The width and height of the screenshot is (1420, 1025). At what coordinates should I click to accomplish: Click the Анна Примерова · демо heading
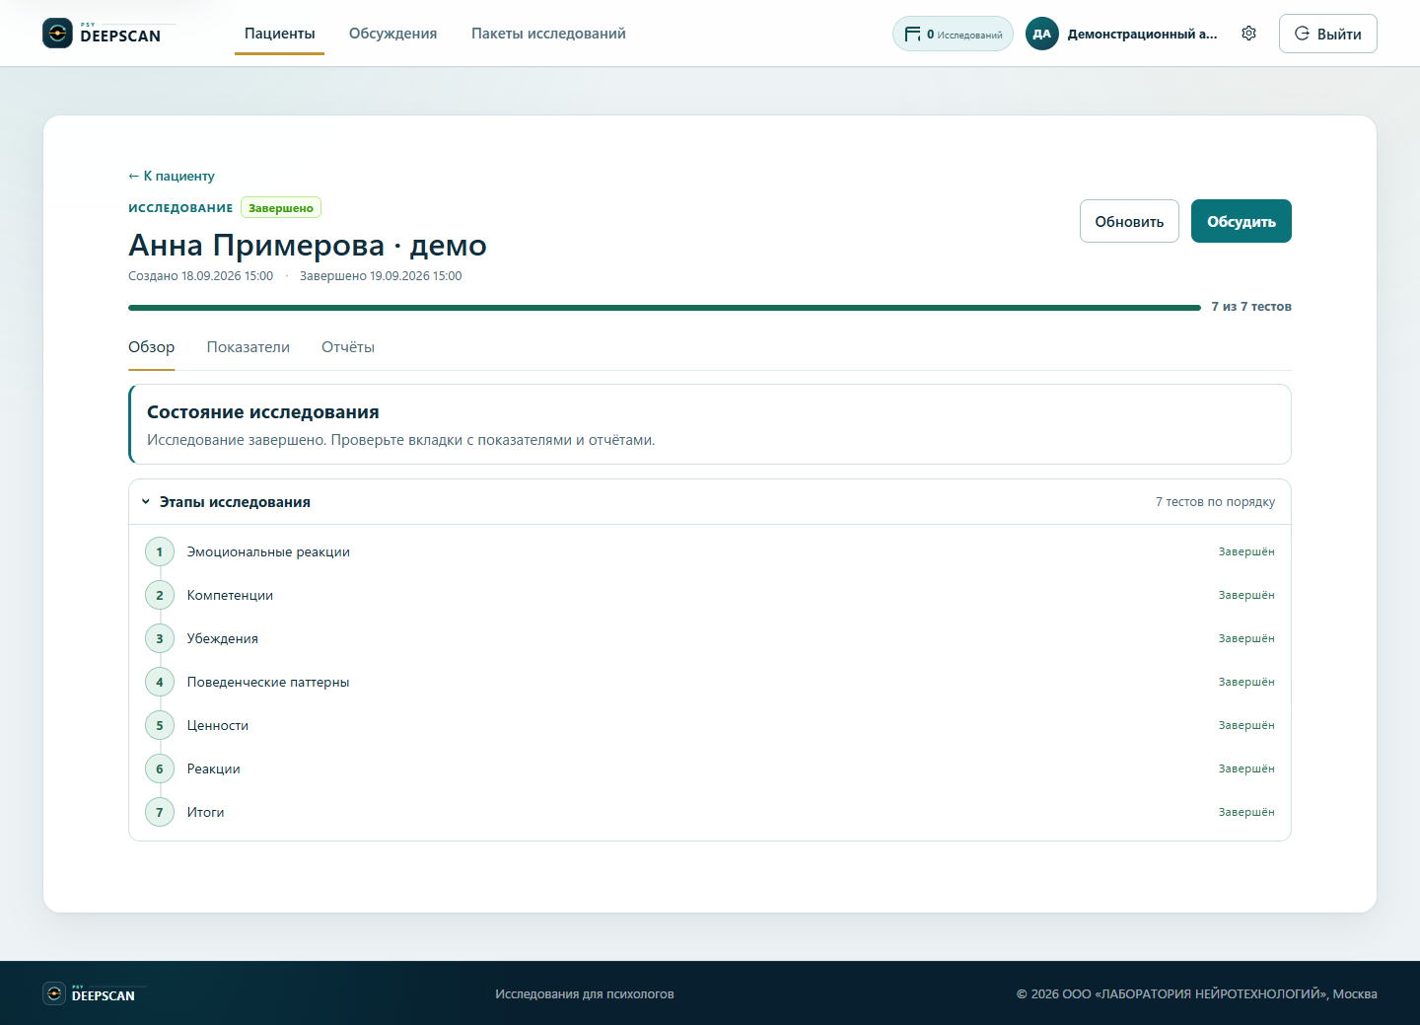[x=308, y=245]
